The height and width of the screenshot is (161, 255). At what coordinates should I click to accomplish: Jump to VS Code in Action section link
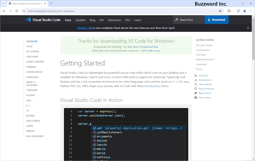pos(204,45)
